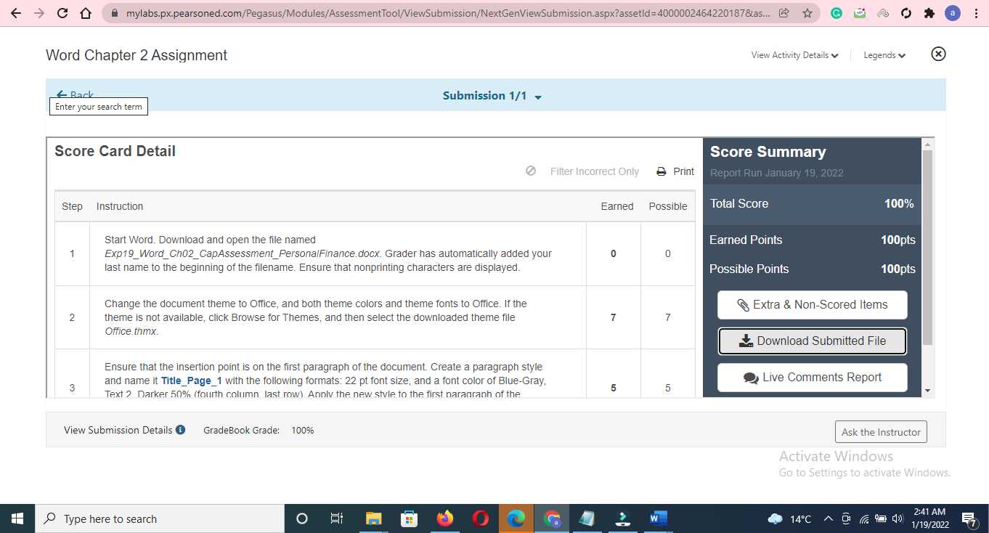Click the Possible value 5 for step 3

pyautogui.click(x=668, y=388)
